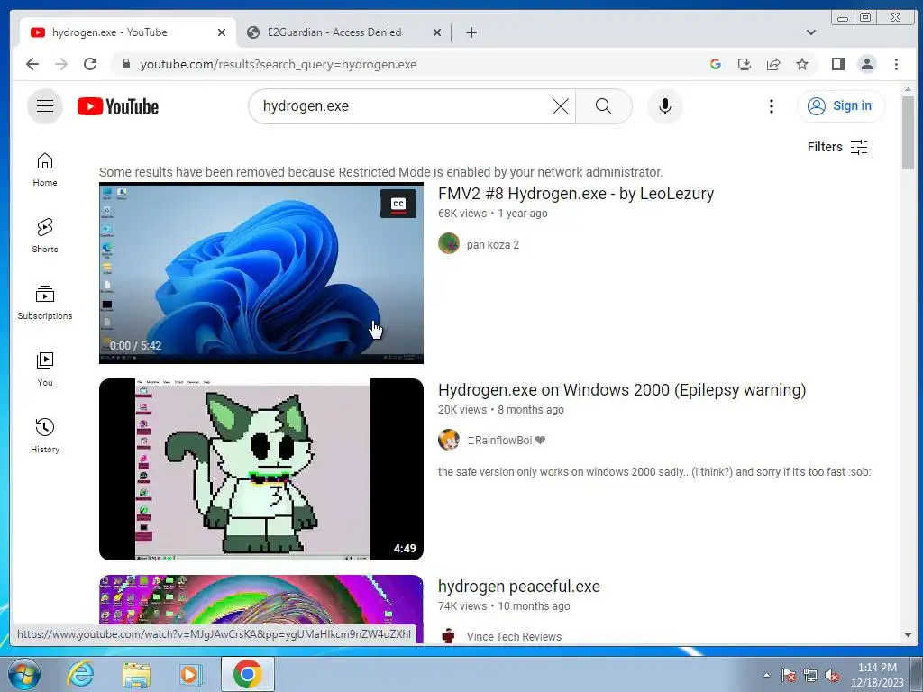Go forward with the browser forward arrow
This screenshot has height=692, width=923.
point(61,64)
